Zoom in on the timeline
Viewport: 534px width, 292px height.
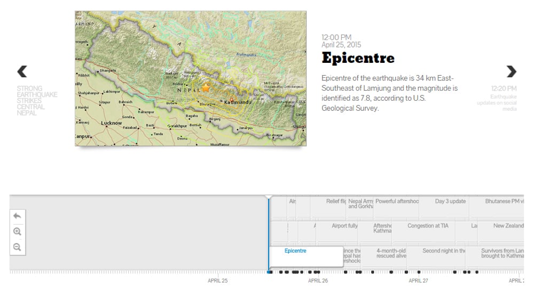tap(18, 231)
